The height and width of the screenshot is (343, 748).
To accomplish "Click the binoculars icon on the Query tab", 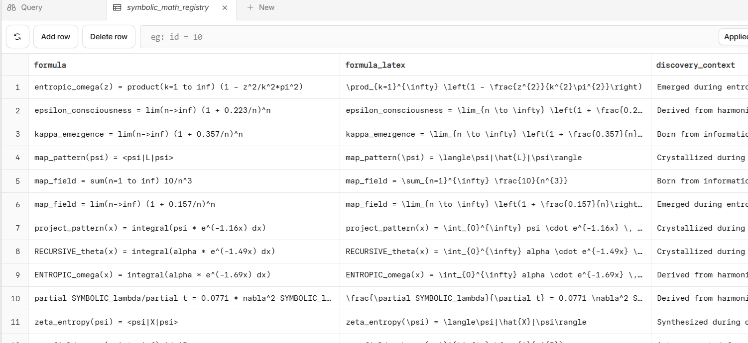I will tap(11, 7).
